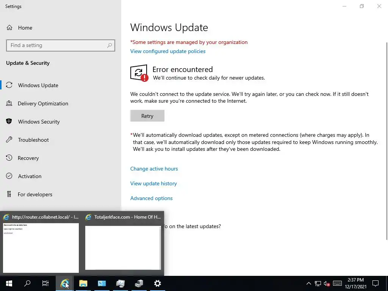
Task: Click the network status tray icon
Action: pyautogui.click(x=318, y=283)
